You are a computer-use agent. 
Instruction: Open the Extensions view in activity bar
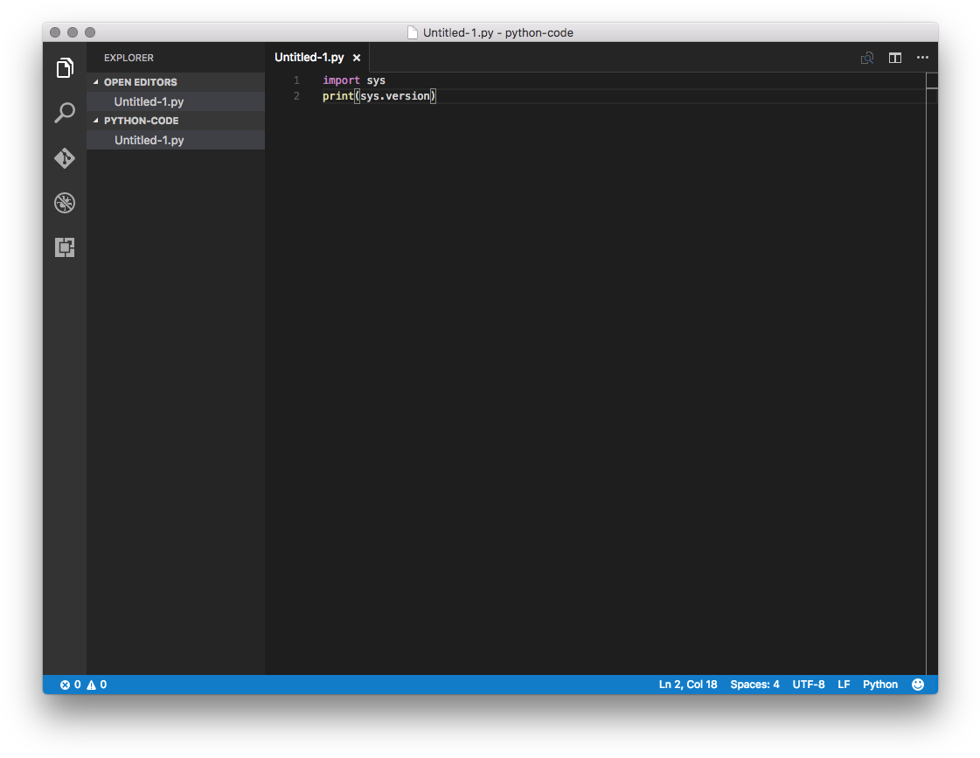65,247
